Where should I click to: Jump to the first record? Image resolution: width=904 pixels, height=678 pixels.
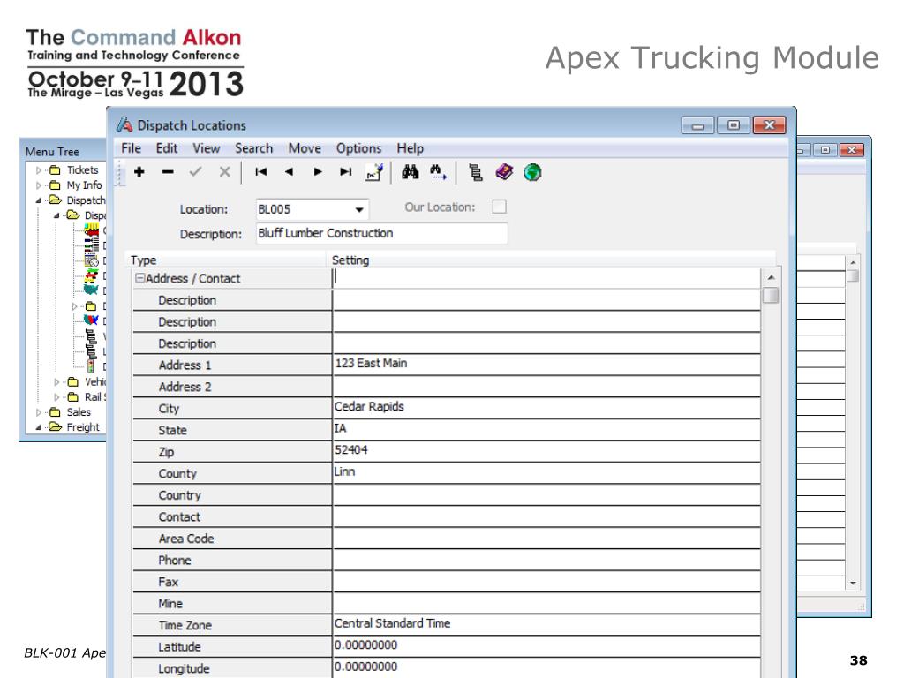click(261, 172)
